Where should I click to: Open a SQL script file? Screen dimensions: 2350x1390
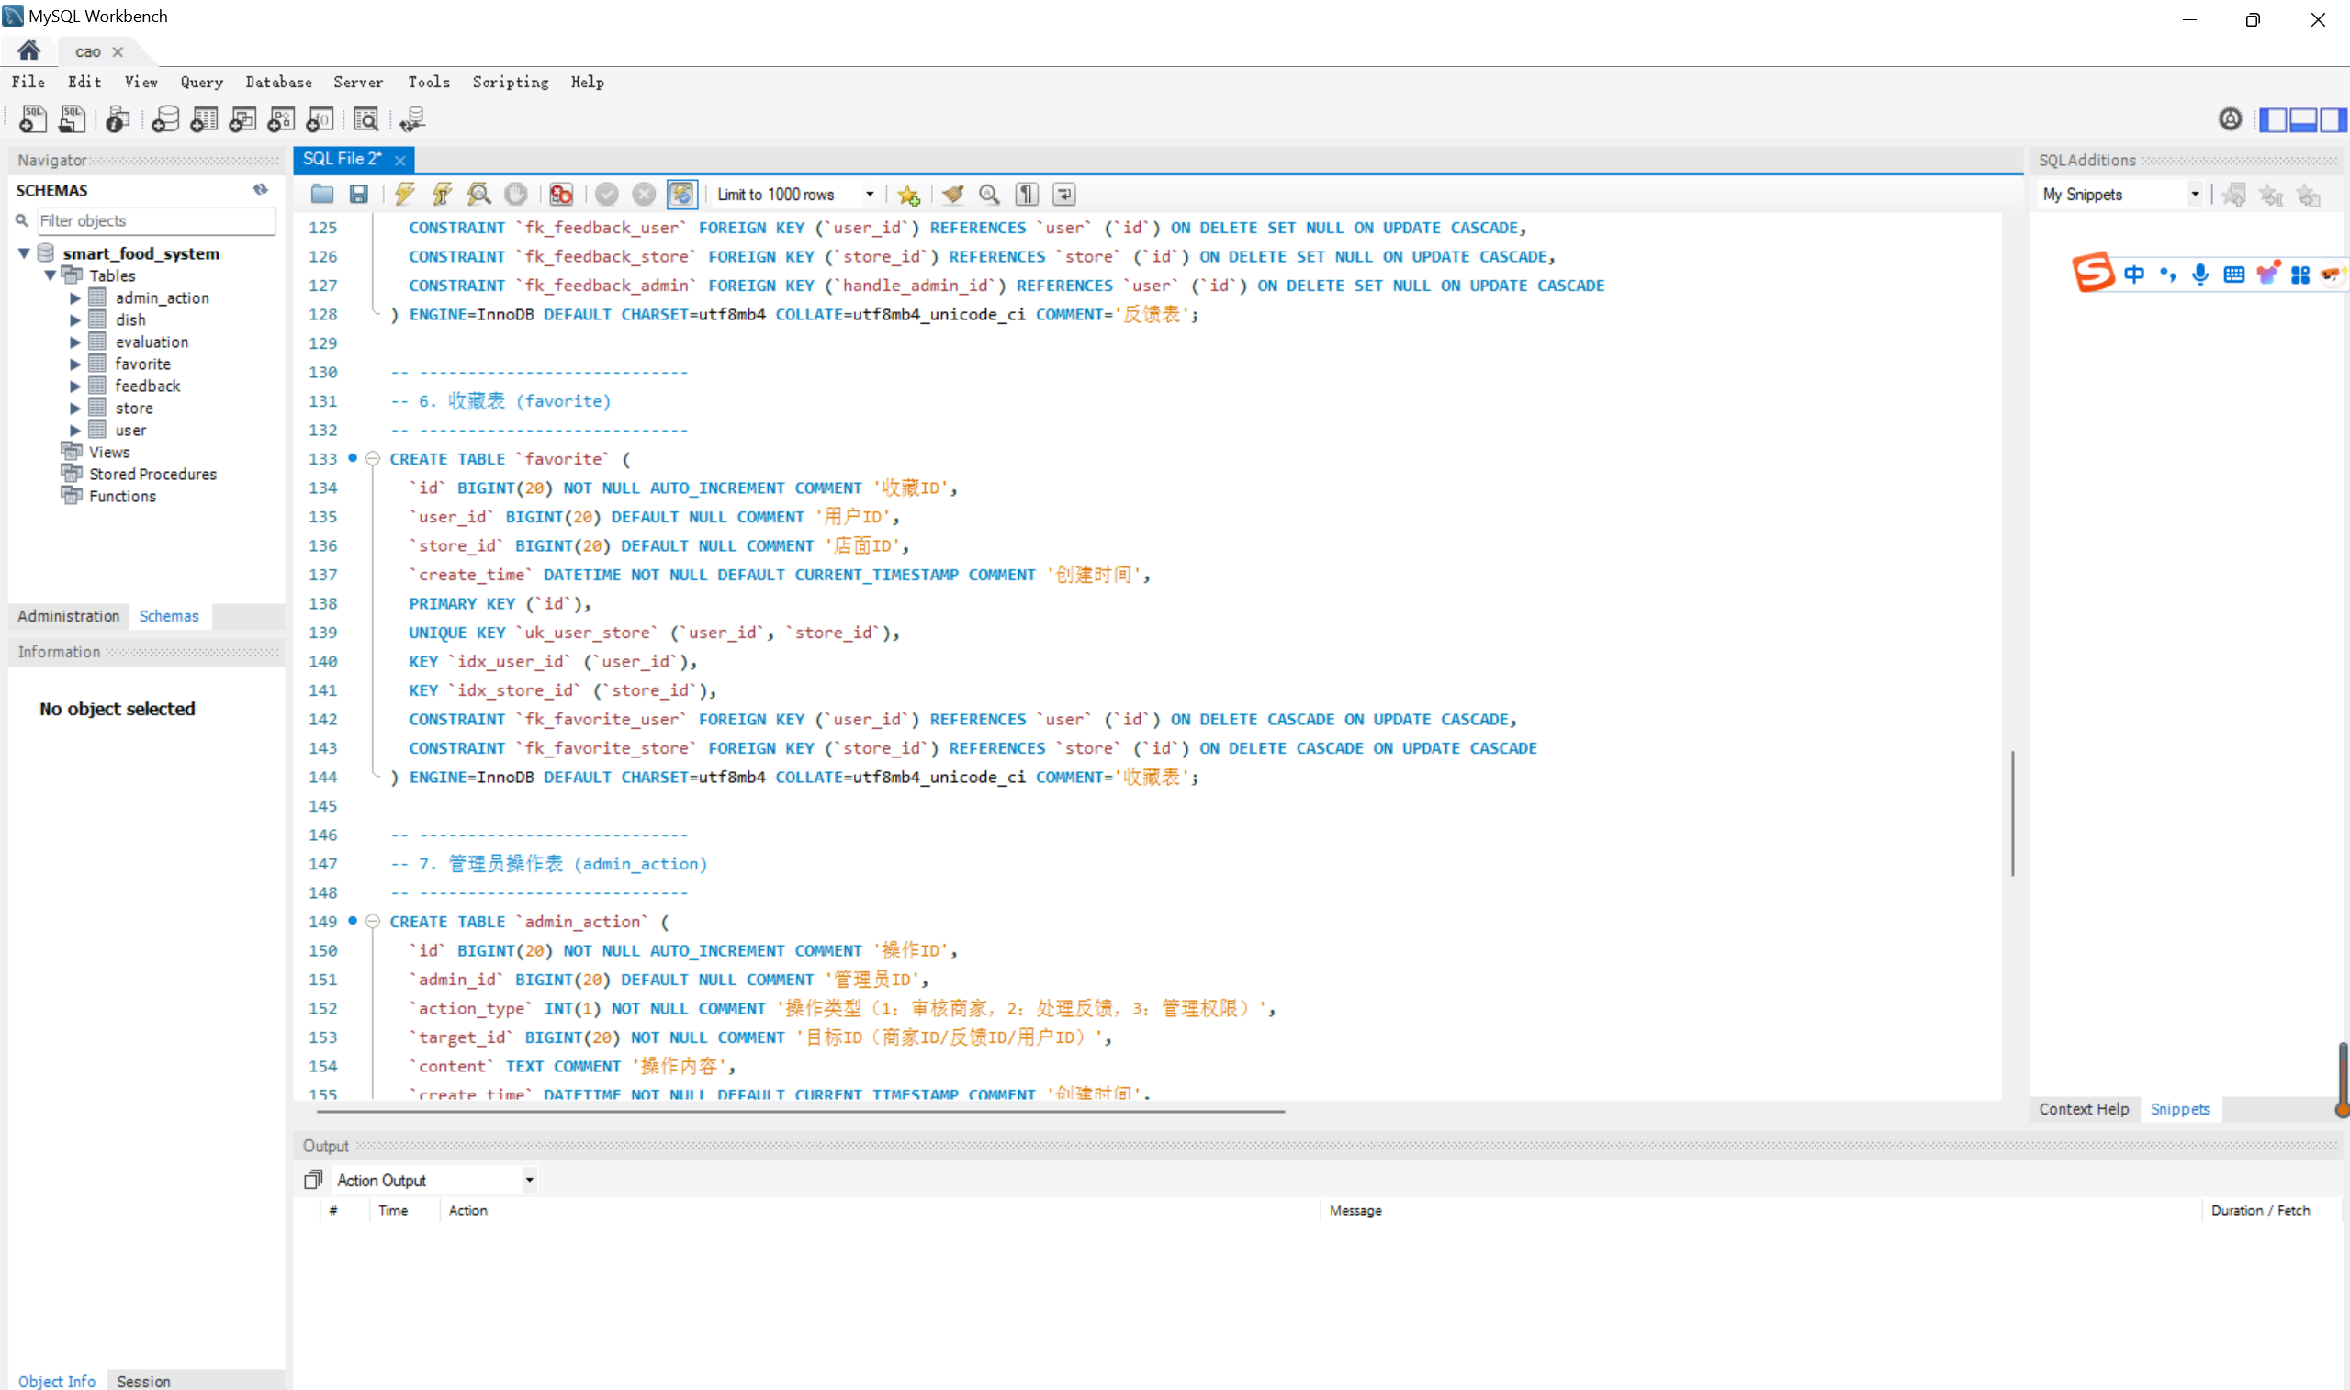322,194
